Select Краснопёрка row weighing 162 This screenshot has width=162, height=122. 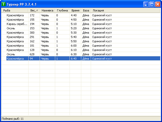pos(81,41)
